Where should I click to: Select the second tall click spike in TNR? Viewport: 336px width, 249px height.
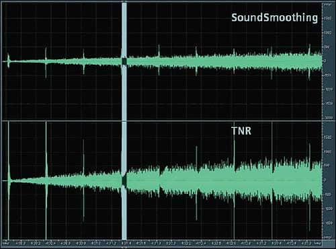(x=46, y=180)
